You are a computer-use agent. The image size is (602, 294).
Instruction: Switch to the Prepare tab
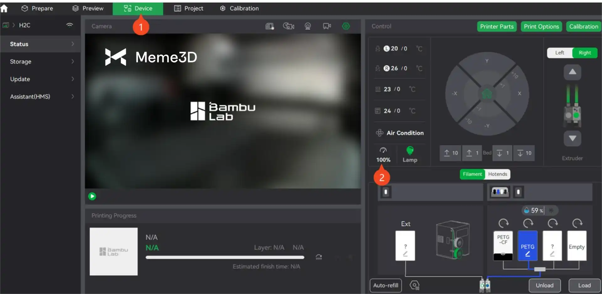pos(37,8)
